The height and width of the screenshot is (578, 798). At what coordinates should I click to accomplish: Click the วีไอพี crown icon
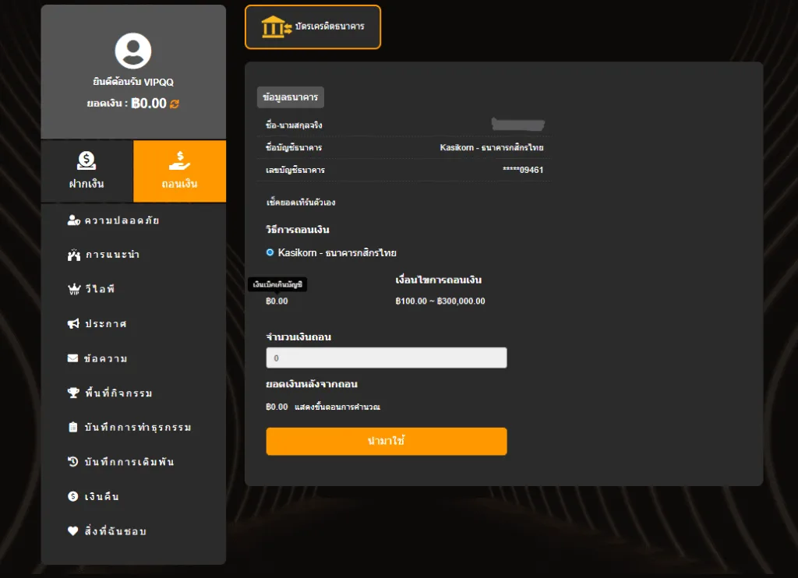click(x=74, y=289)
